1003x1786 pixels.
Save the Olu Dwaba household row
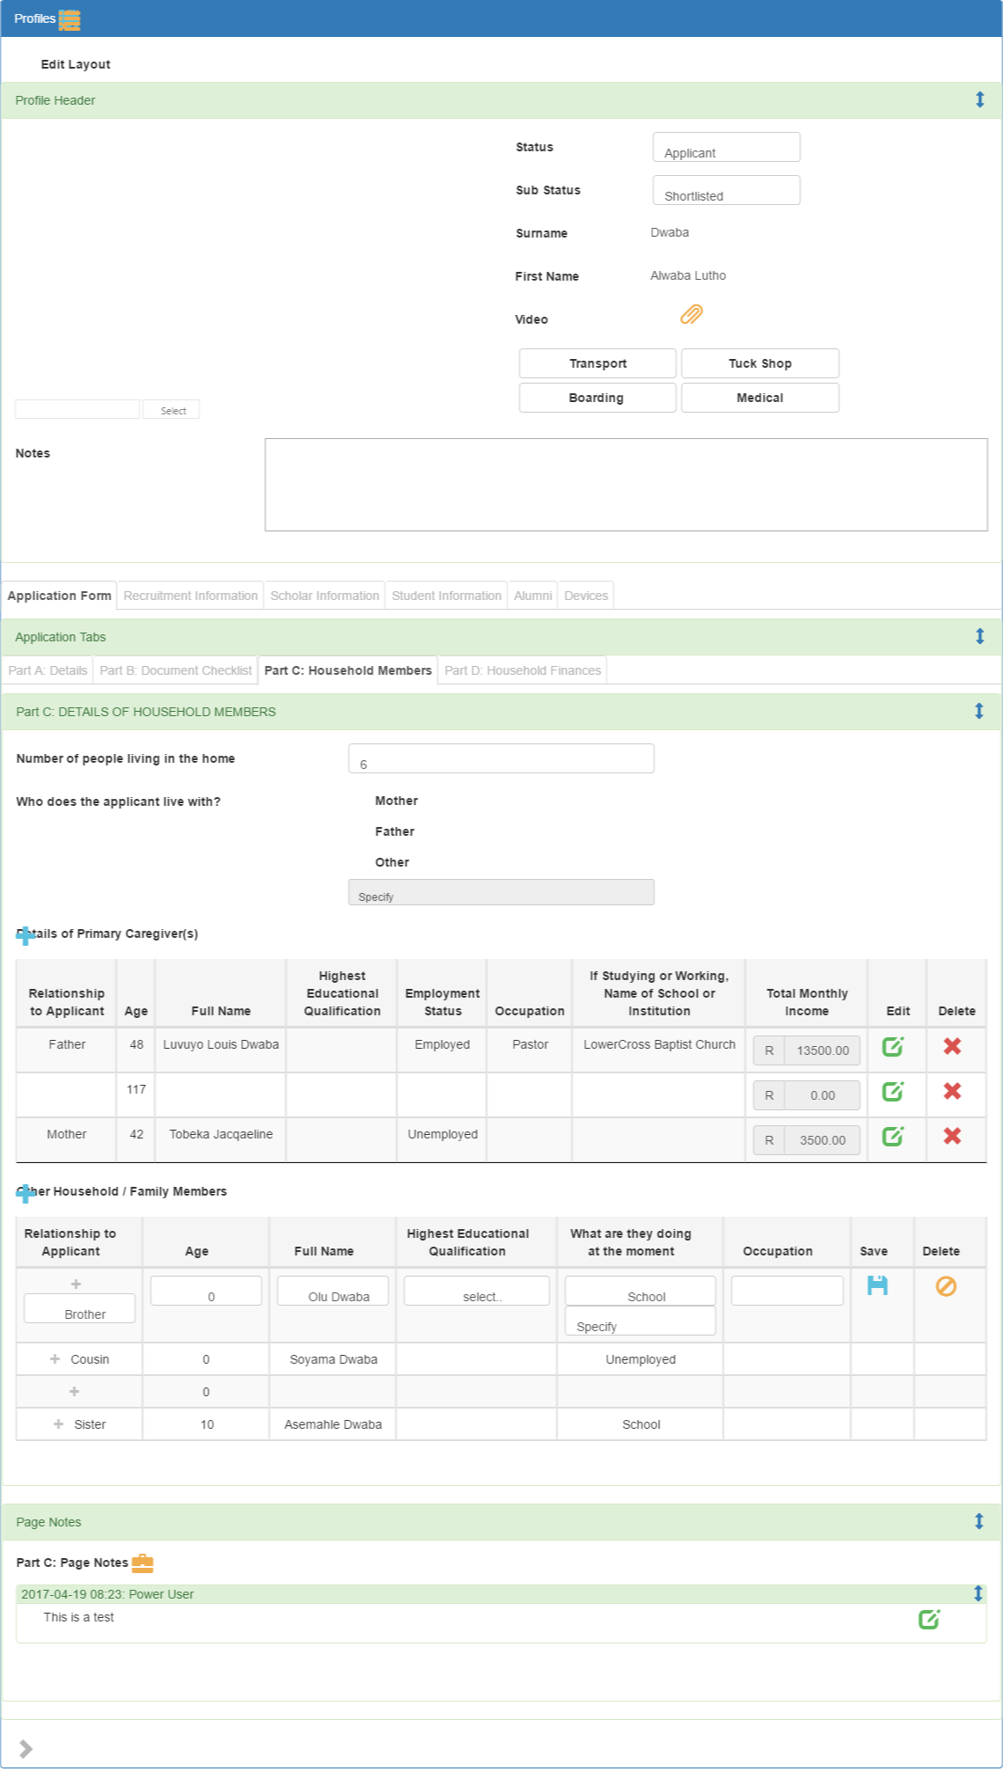[877, 1285]
